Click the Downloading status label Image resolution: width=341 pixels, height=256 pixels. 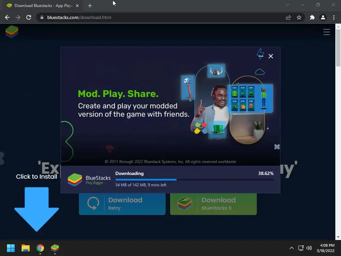click(130, 173)
